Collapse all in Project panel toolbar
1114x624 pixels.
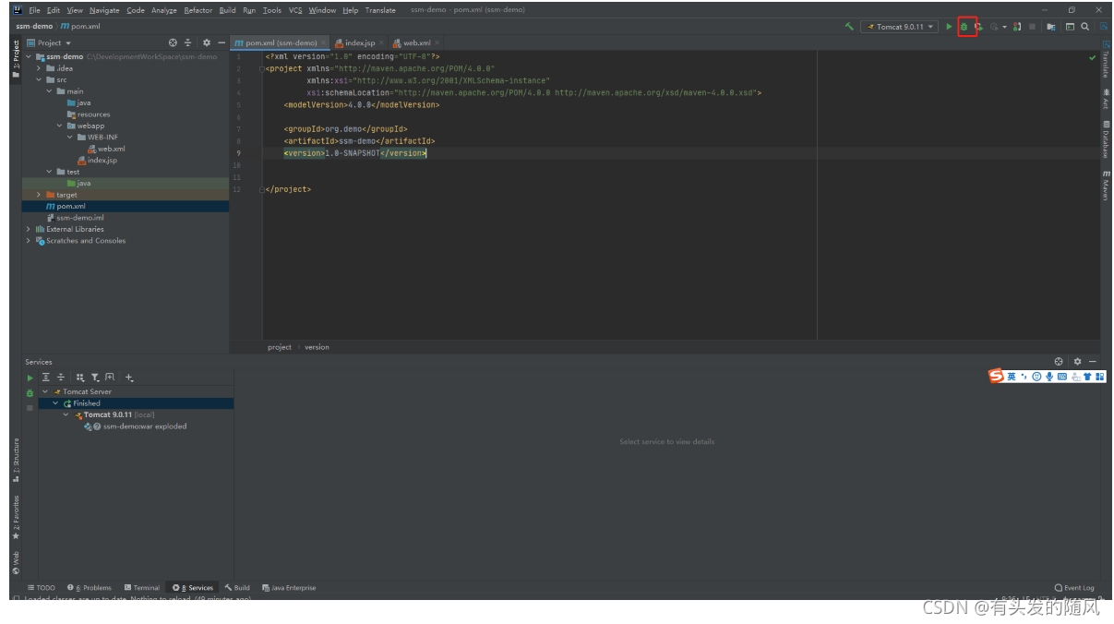[188, 42]
